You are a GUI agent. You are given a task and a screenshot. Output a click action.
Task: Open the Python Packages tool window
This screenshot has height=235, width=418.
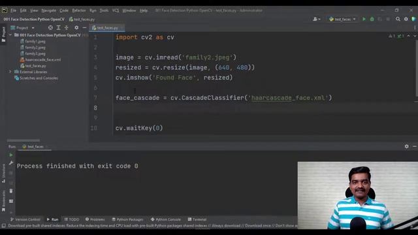pyautogui.click(x=127, y=219)
